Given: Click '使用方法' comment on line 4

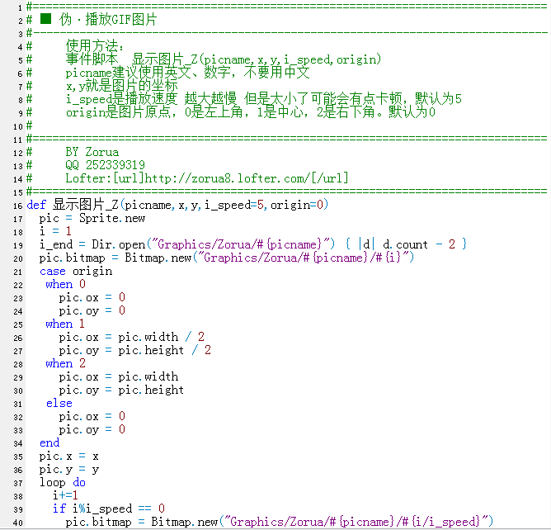Looking at the screenshot, I should (95, 46).
